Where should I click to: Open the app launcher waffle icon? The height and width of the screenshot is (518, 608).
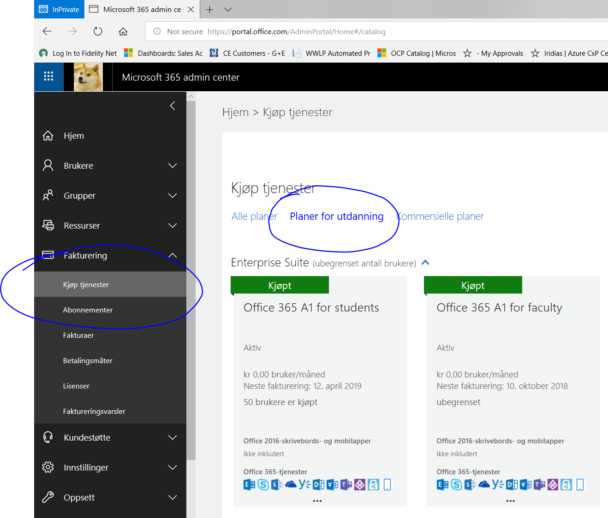click(48, 77)
